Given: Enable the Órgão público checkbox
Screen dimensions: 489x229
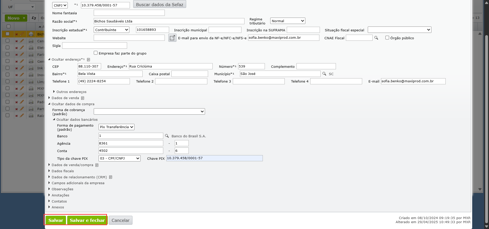Looking at the screenshot, I should coord(387,38).
